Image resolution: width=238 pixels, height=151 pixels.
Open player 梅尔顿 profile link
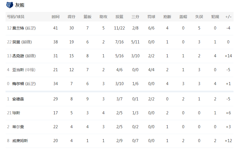click(18, 84)
